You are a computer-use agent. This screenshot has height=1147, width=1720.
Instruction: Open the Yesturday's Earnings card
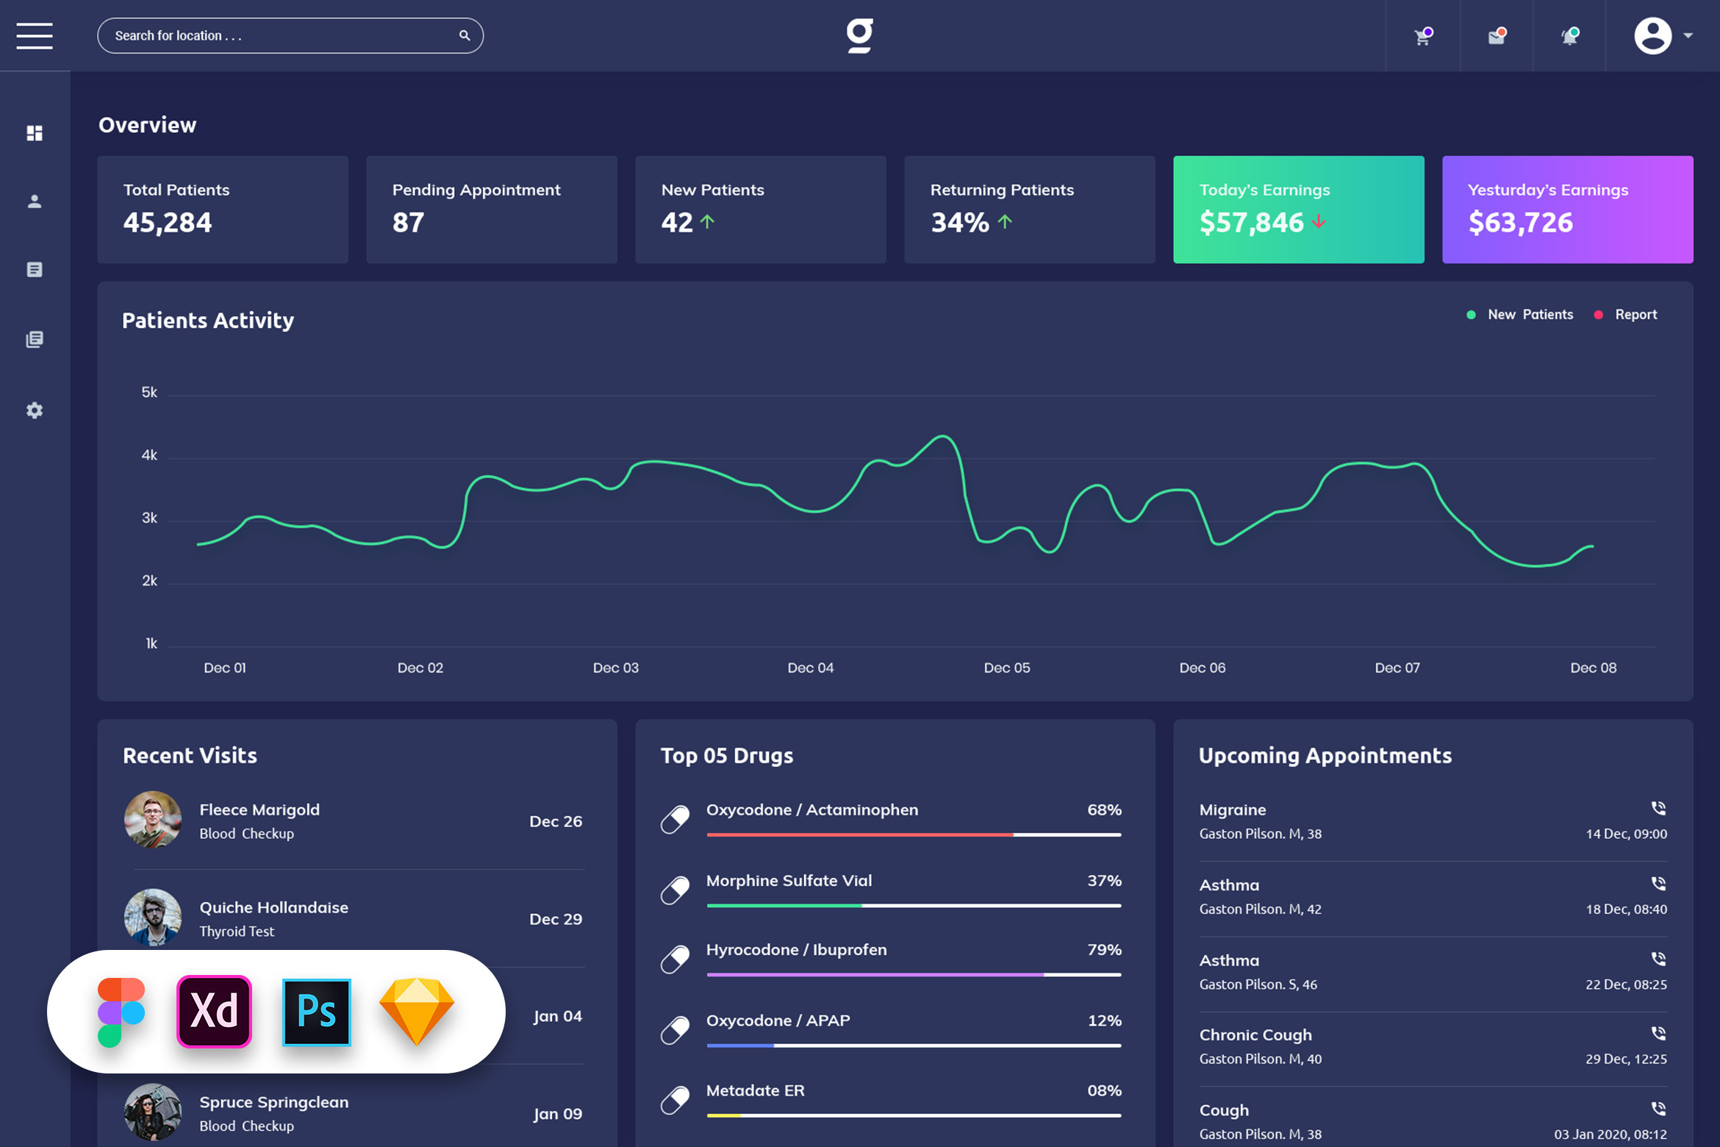1567,210
